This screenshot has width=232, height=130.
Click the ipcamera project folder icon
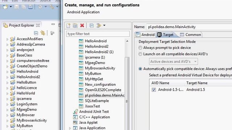[x=13, y=99]
